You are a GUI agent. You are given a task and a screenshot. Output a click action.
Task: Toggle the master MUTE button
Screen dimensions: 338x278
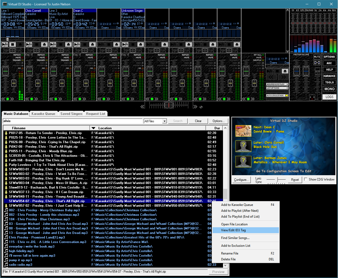(317, 57)
